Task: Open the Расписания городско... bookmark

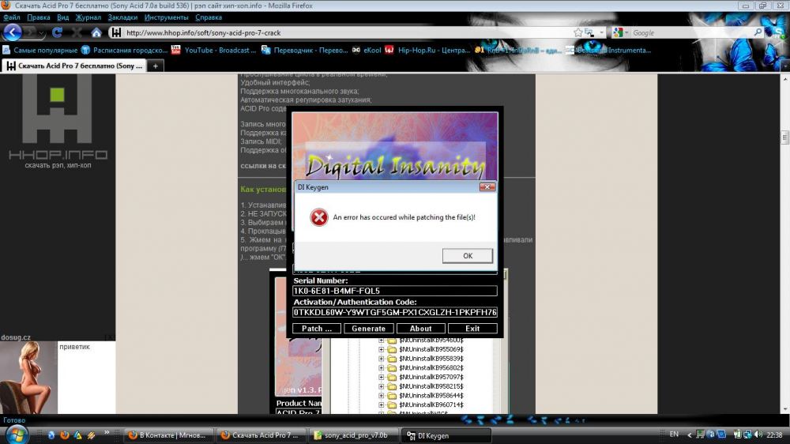Action: click(125, 50)
